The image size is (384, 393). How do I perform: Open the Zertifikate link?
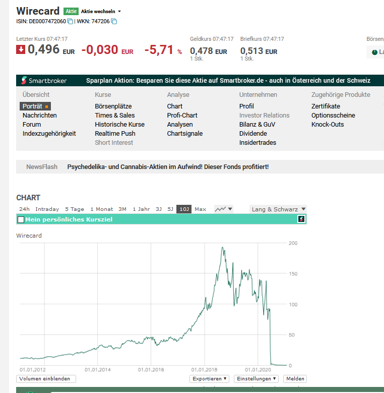326,106
